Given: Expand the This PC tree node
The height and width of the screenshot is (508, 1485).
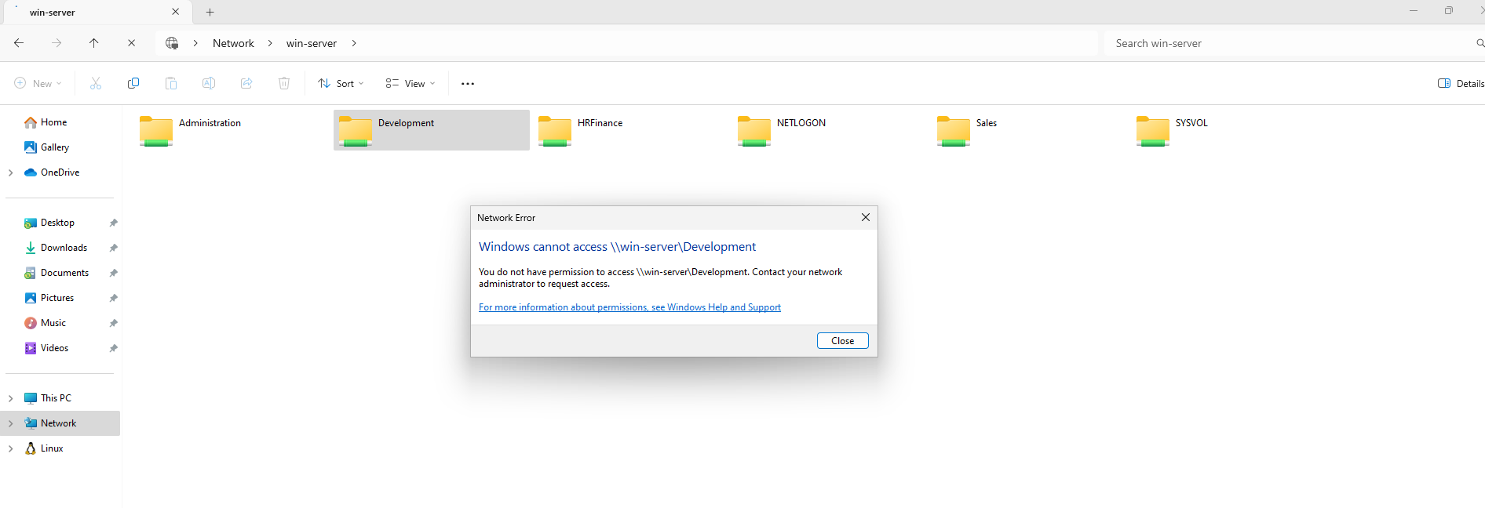Looking at the screenshot, I should (10, 398).
